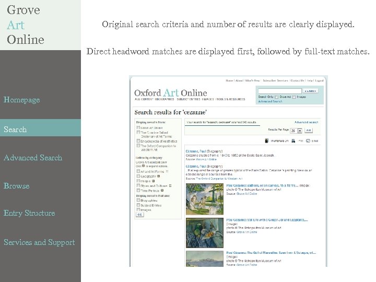The width and height of the screenshot is (376, 282).
Task: Click What's New link at top
Action: 253,80
